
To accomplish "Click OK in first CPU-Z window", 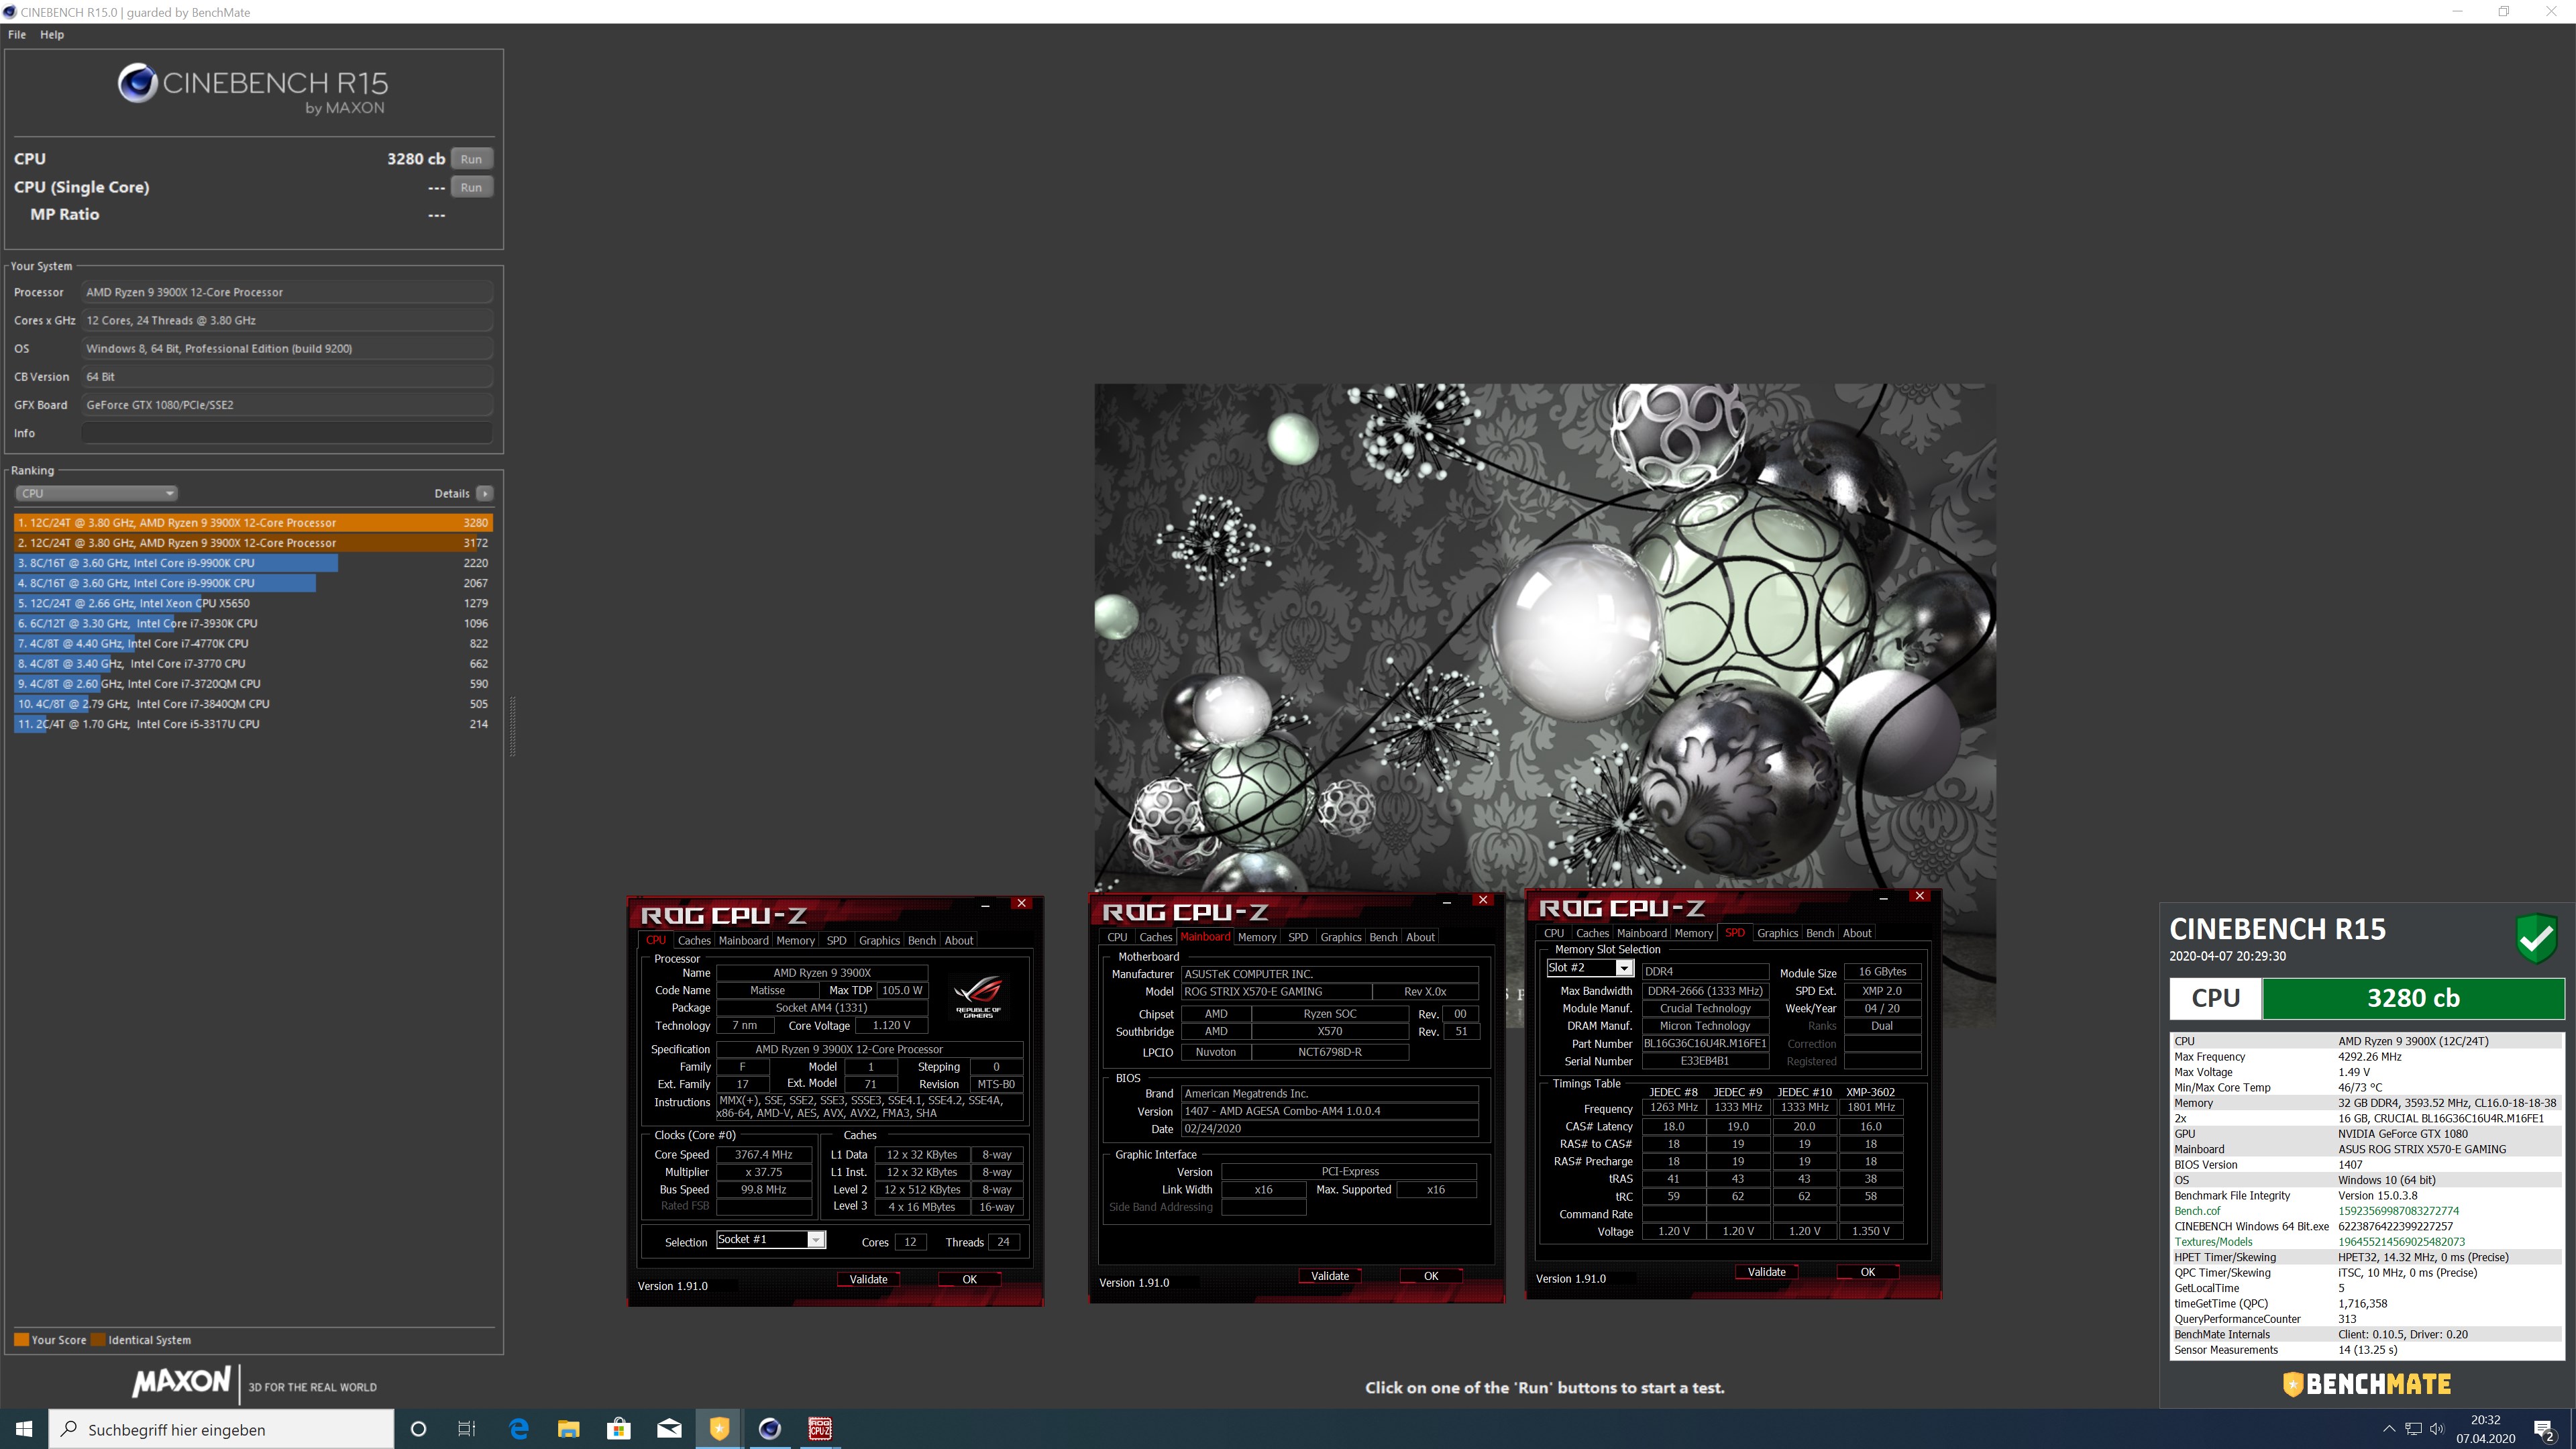I will click(x=969, y=1279).
